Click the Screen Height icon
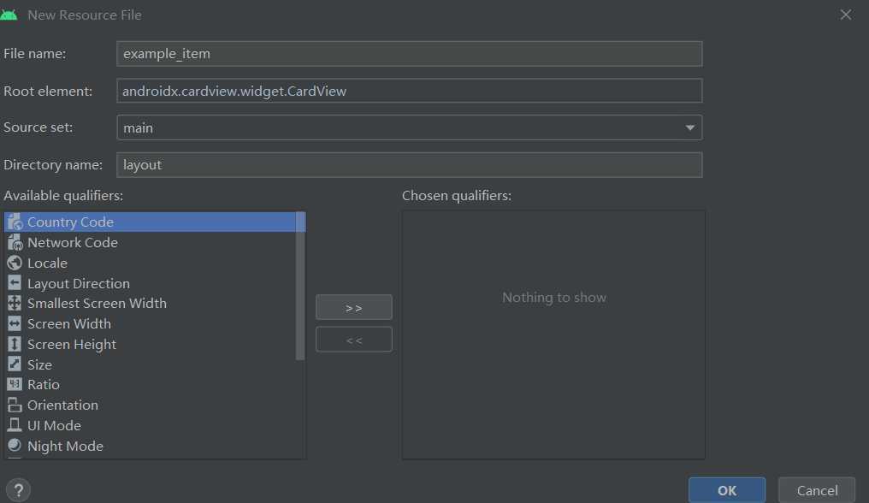The width and height of the screenshot is (869, 503). [15, 344]
